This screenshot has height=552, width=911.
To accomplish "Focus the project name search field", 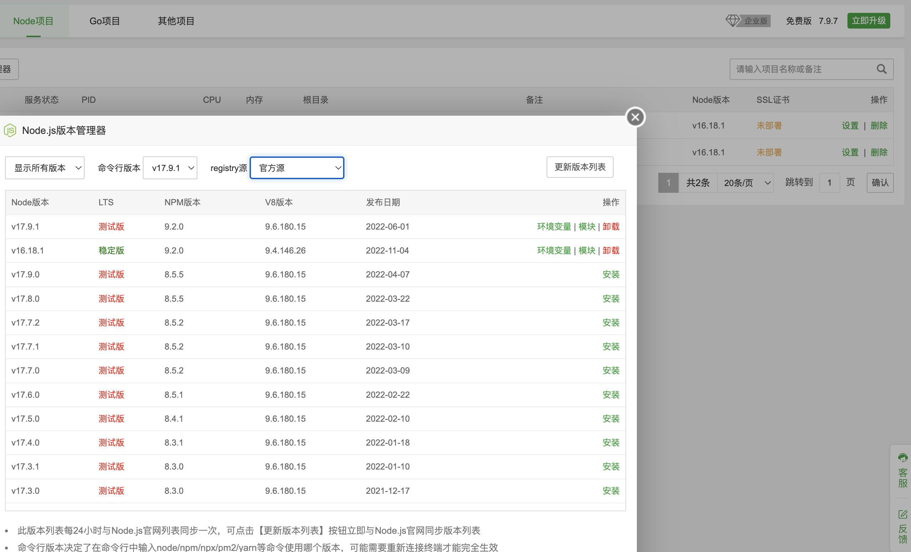I will (811, 69).
